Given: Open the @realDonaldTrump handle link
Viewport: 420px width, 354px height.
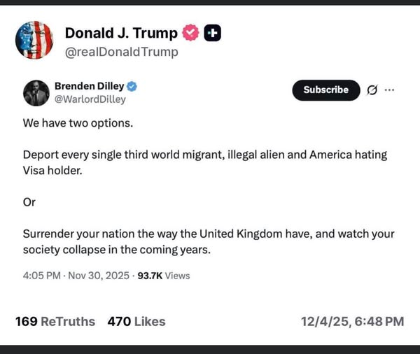Looking at the screenshot, I should pos(121,52).
